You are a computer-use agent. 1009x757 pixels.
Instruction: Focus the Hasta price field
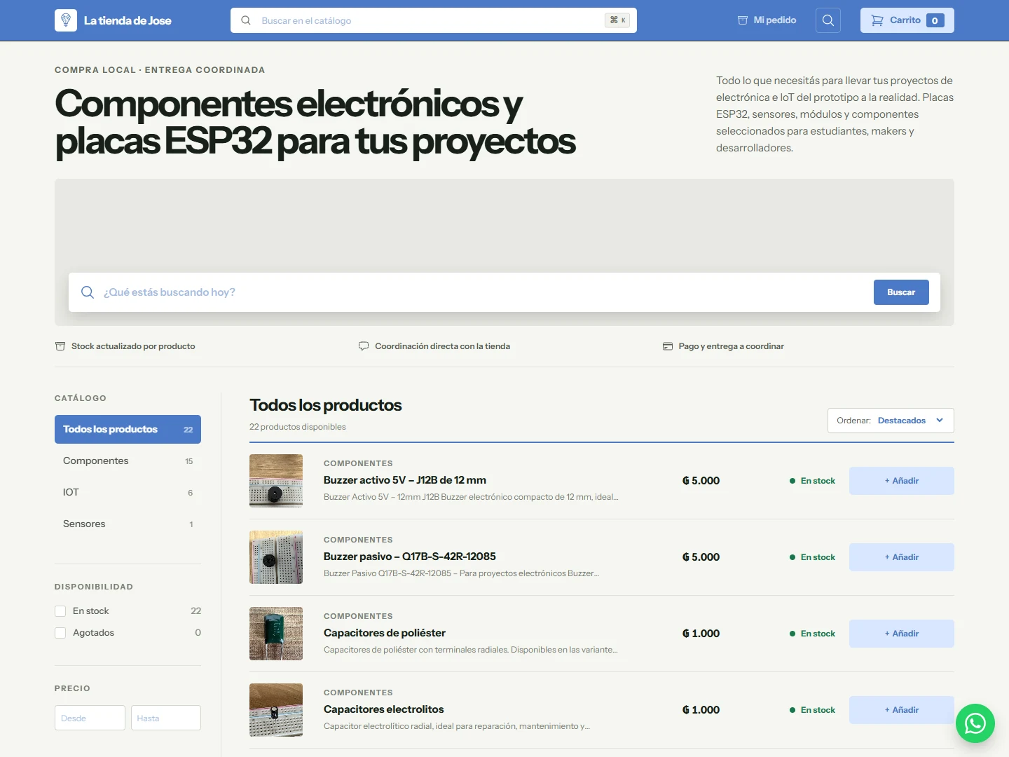[166, 718]
